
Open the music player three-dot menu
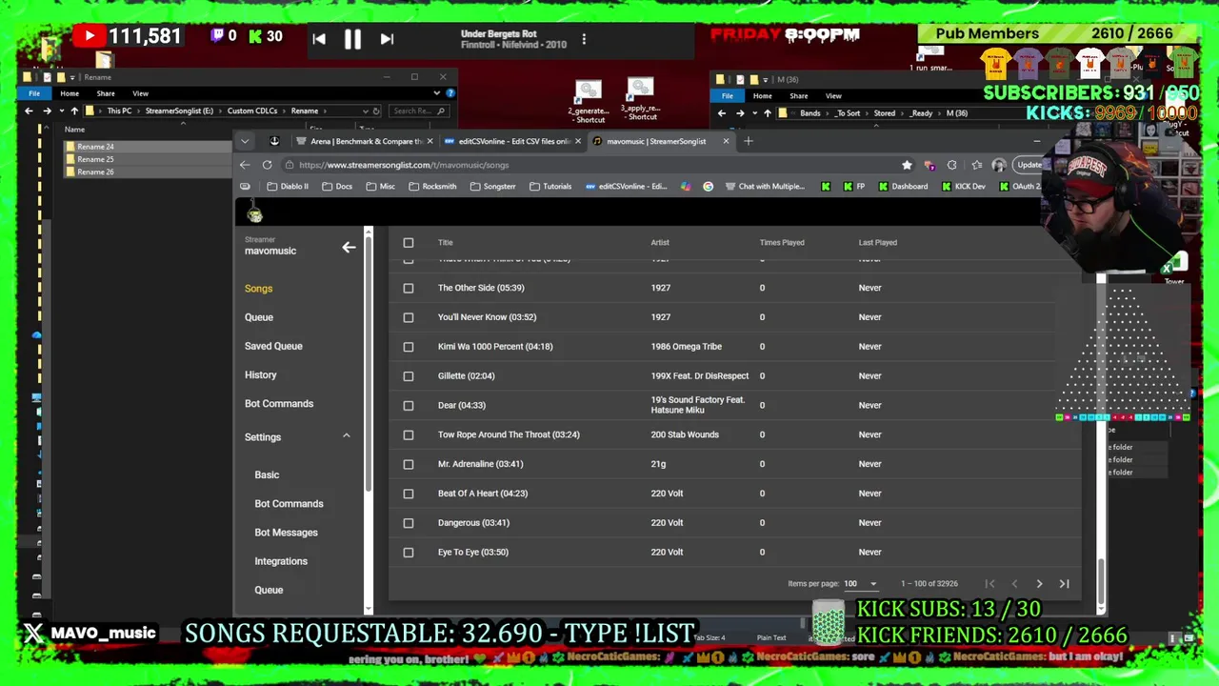click(x=584, y=39)
